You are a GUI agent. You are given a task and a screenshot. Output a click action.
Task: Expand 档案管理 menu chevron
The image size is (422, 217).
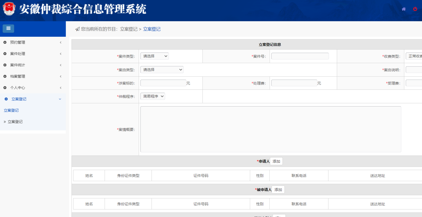pos(60,76)
